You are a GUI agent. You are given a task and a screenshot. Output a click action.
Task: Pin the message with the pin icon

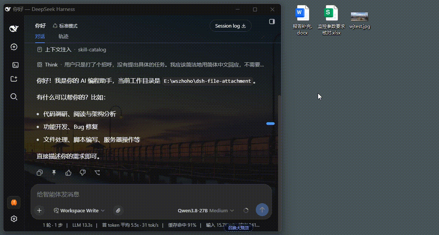[x=54, y=173]
